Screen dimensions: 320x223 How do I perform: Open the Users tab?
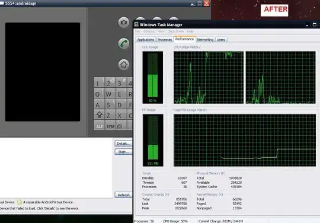point(221,40)
